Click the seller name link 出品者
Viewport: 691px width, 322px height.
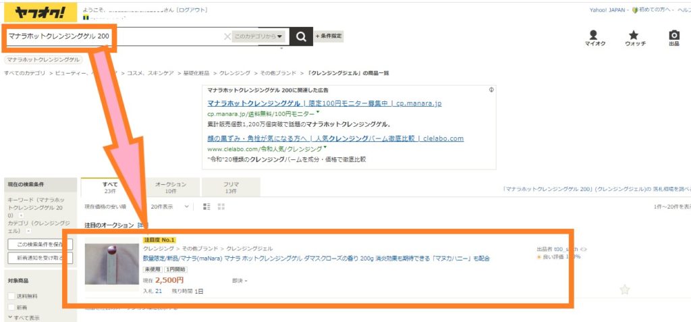567,249
